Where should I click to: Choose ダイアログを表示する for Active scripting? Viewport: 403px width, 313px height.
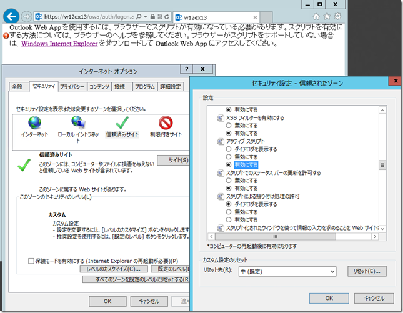tap(229, 149)
